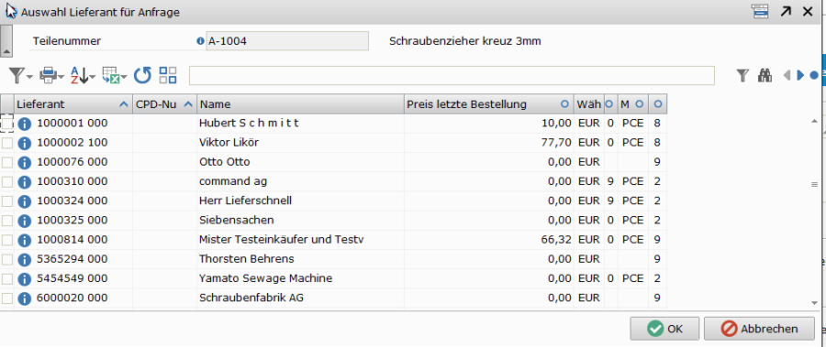Select the name Yamato Sewage Machine

pos(265,278)
